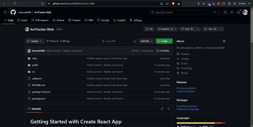
Task: Switch to the Issues tab
Action: [22, 20]
